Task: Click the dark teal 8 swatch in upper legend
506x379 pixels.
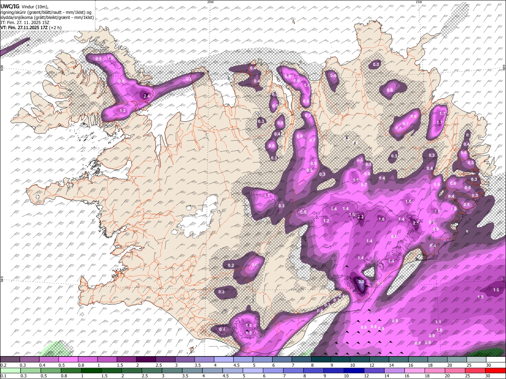Action: [x=321, y=360]
